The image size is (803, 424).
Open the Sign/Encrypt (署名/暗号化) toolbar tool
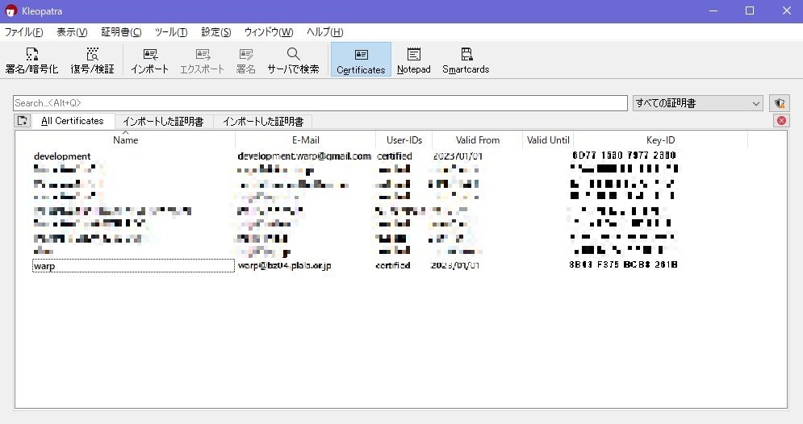[31, 60]
